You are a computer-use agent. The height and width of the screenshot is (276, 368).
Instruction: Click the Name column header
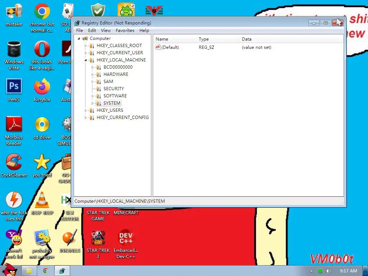(x=175, y=39)
